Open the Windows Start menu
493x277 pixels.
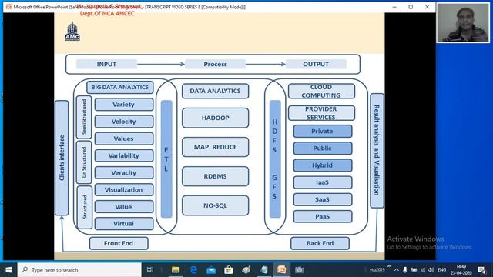(x=8, y=270)
